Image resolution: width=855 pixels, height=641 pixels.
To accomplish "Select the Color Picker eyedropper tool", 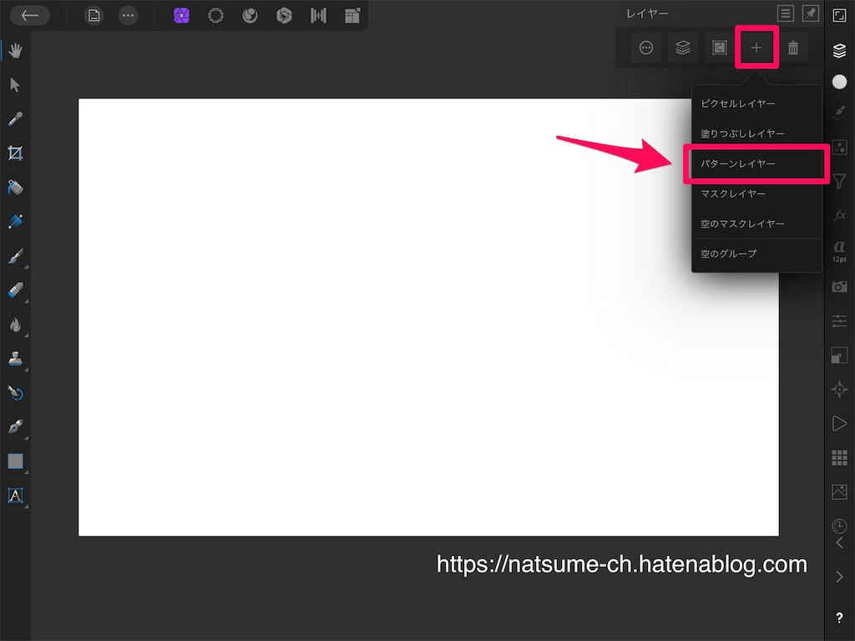I will coord(15,119).
